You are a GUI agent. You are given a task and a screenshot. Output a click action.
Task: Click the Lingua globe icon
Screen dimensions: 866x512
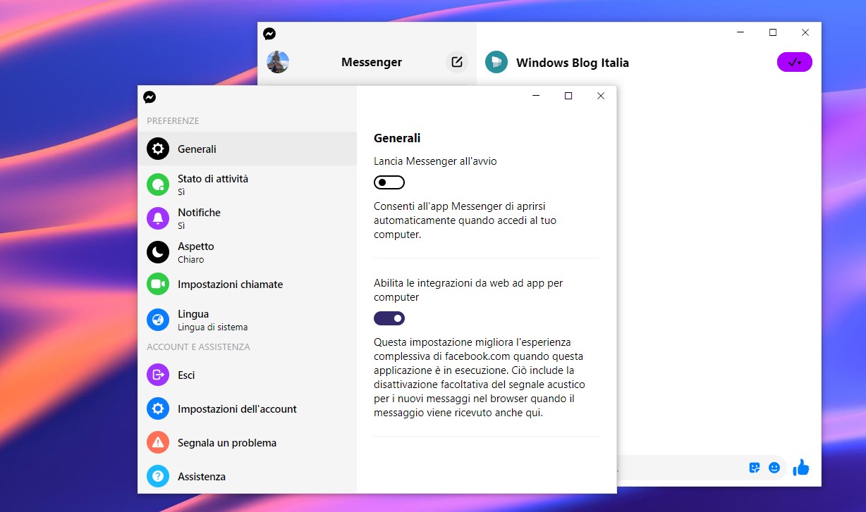(158, 320)
